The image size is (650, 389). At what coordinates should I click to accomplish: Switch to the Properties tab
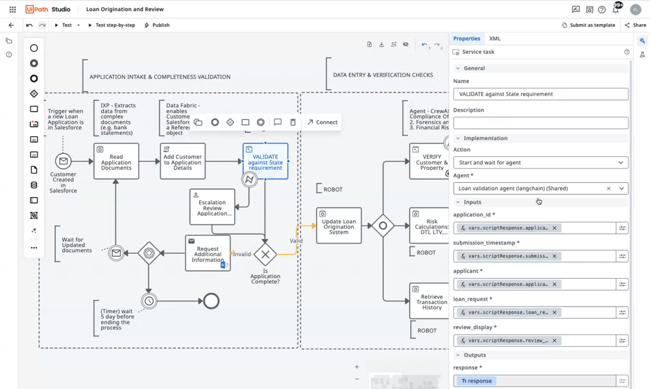[x=466, y=38]
